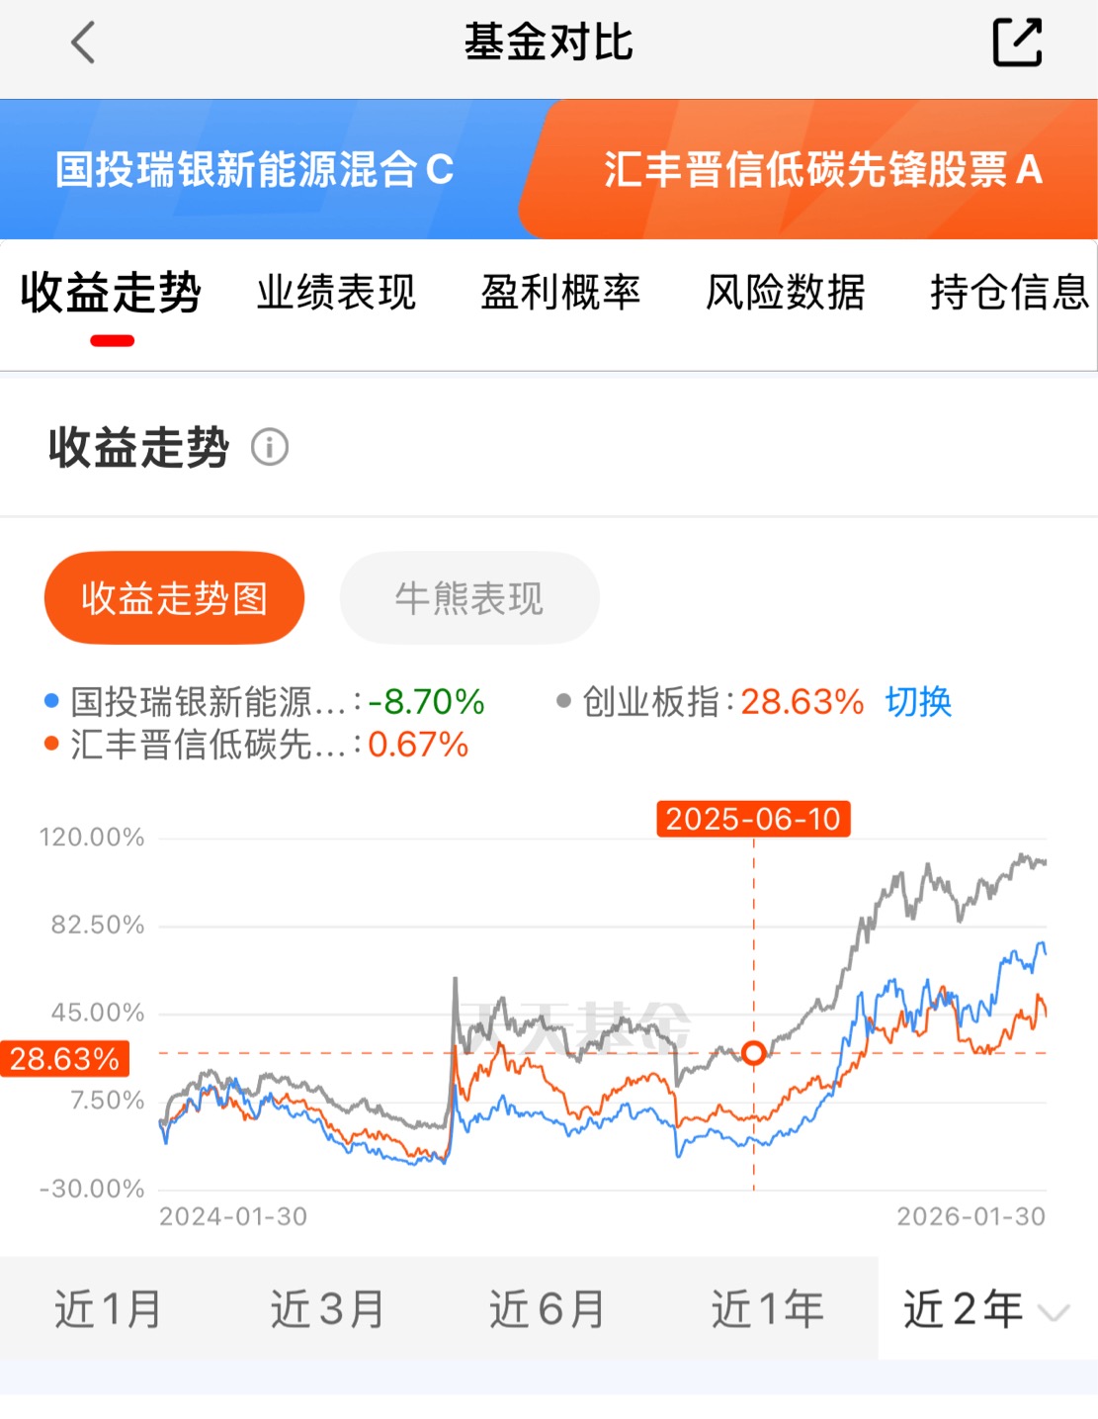This screenshot has width=1098, height=1419.
Task: Click the circle marker on the chart
Action: coord(753,1053)
